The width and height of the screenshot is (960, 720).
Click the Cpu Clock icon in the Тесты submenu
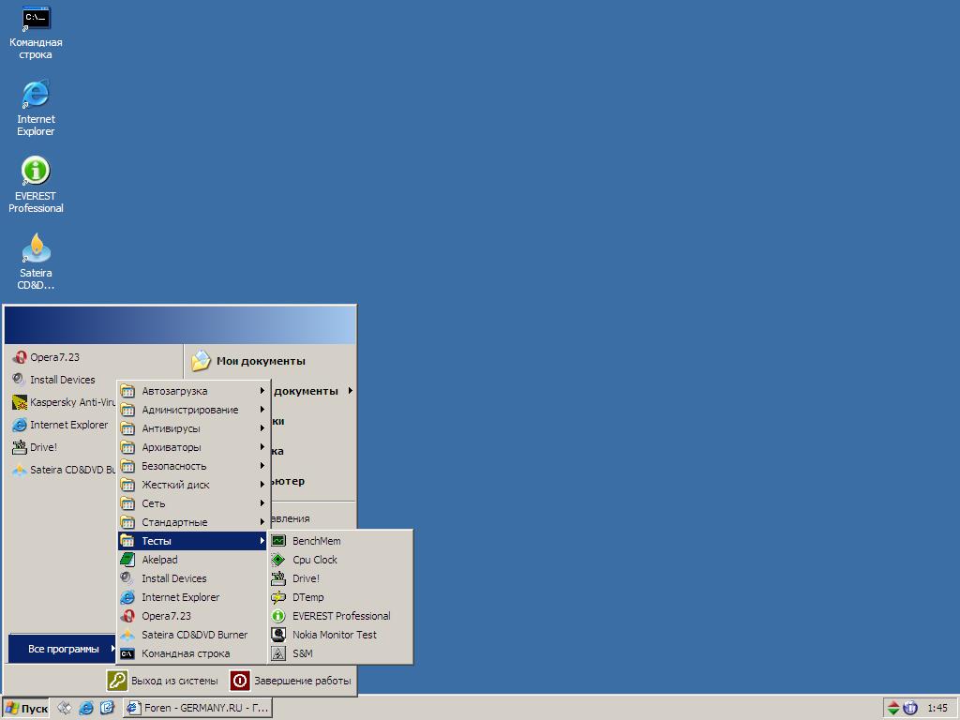278,560
